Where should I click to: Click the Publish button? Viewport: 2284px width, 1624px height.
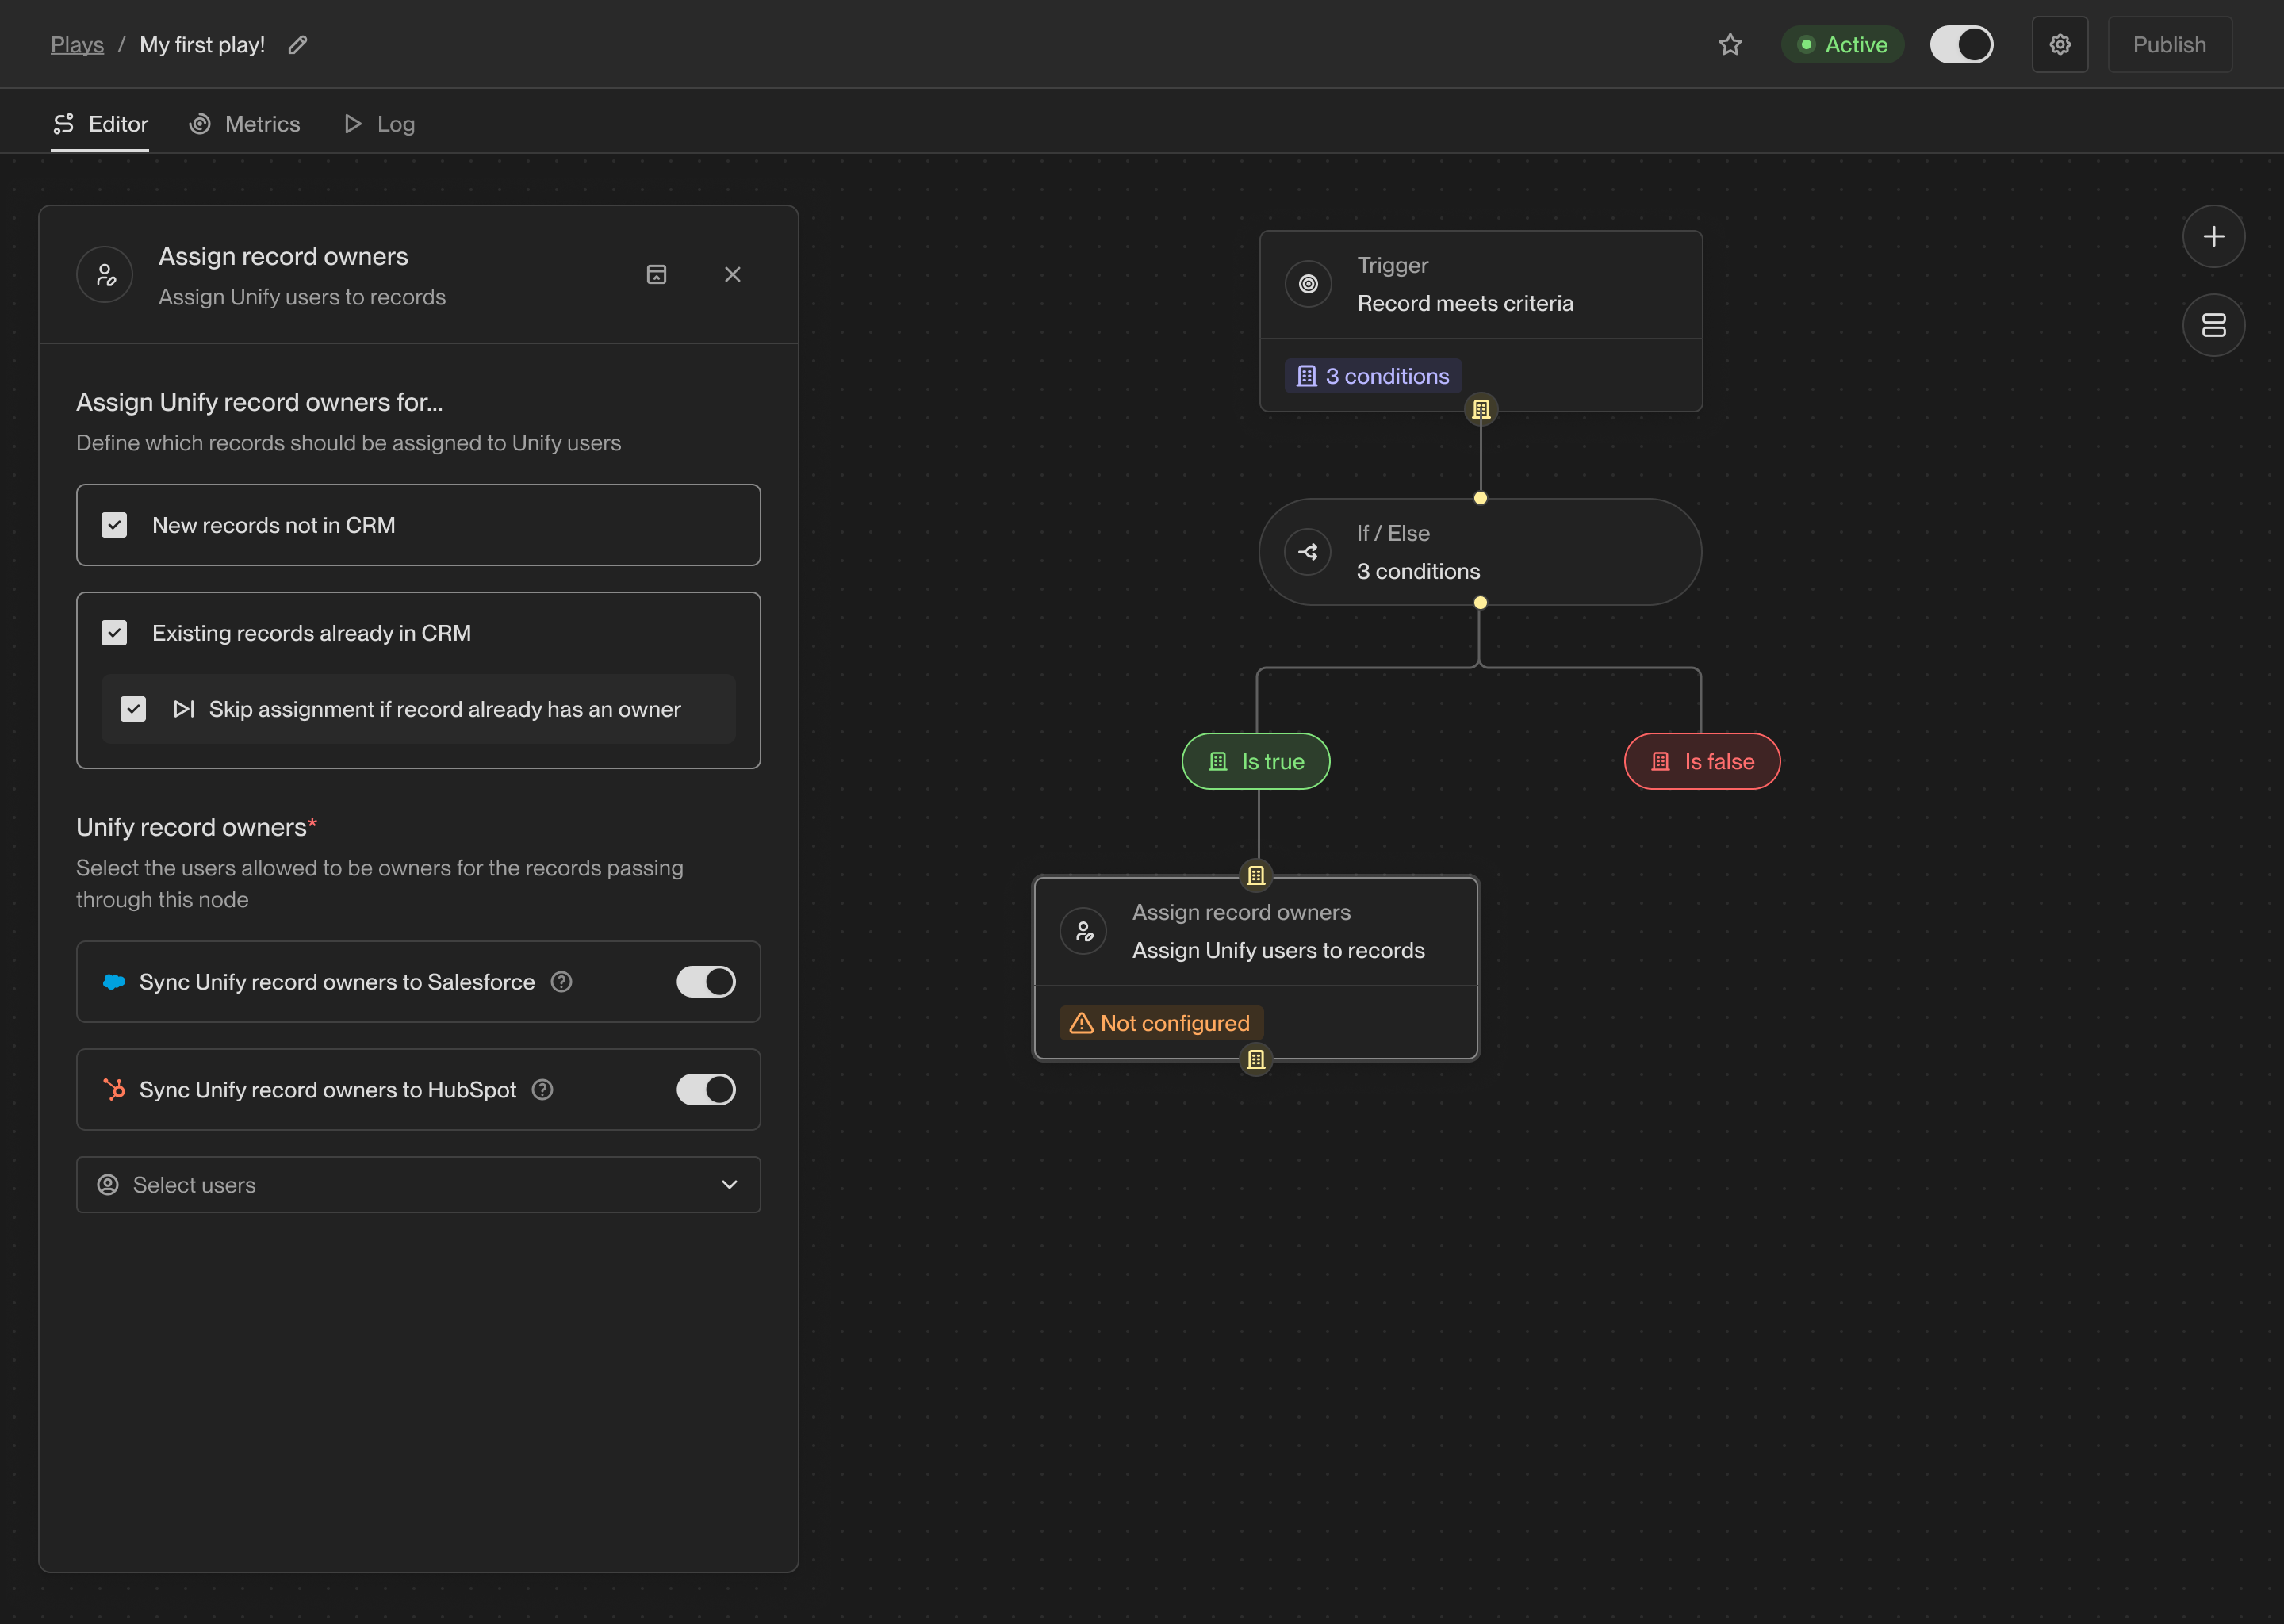2168,45
